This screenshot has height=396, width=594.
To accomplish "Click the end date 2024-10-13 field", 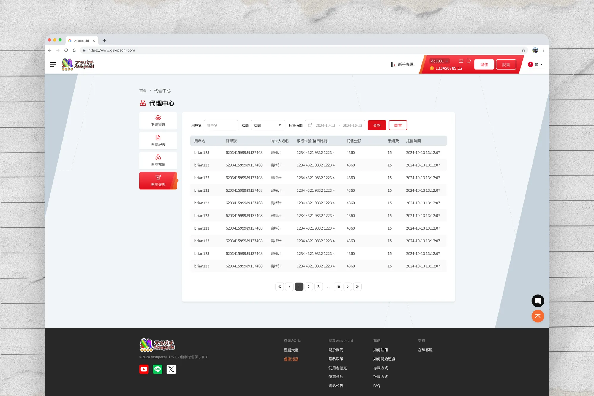I will (353, 125).
